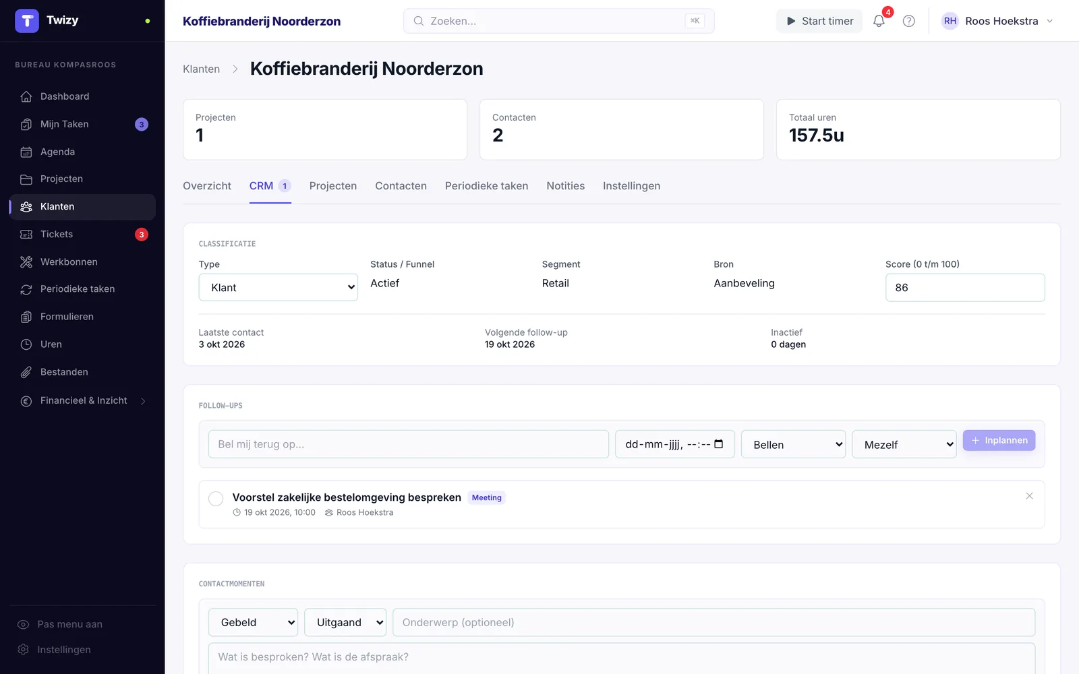This screenshot has width=1079, height=674.
Task: Open the Uitgaand direction dropdown
Action: point(345,622)
